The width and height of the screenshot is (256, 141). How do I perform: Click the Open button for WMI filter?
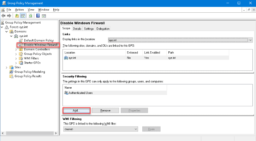[151, 129]
